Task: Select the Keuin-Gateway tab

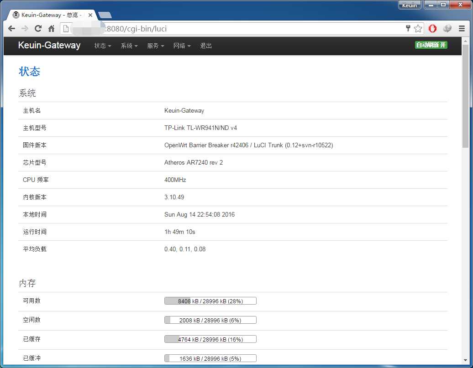Action: [x=51, y=15]
